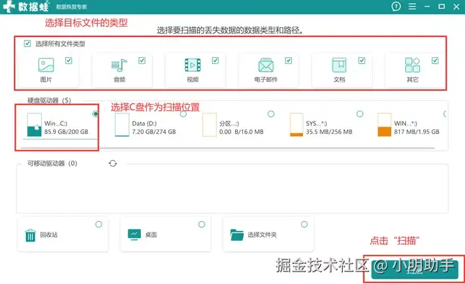
Task: Open the help question mark icon
Action: (x=396, y=6)
